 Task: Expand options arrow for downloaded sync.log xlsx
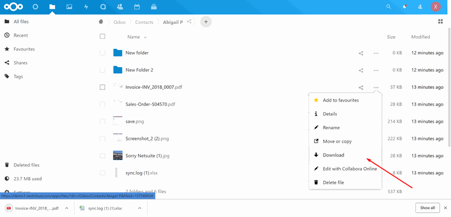pyautogui.click(x=140, y=209)
